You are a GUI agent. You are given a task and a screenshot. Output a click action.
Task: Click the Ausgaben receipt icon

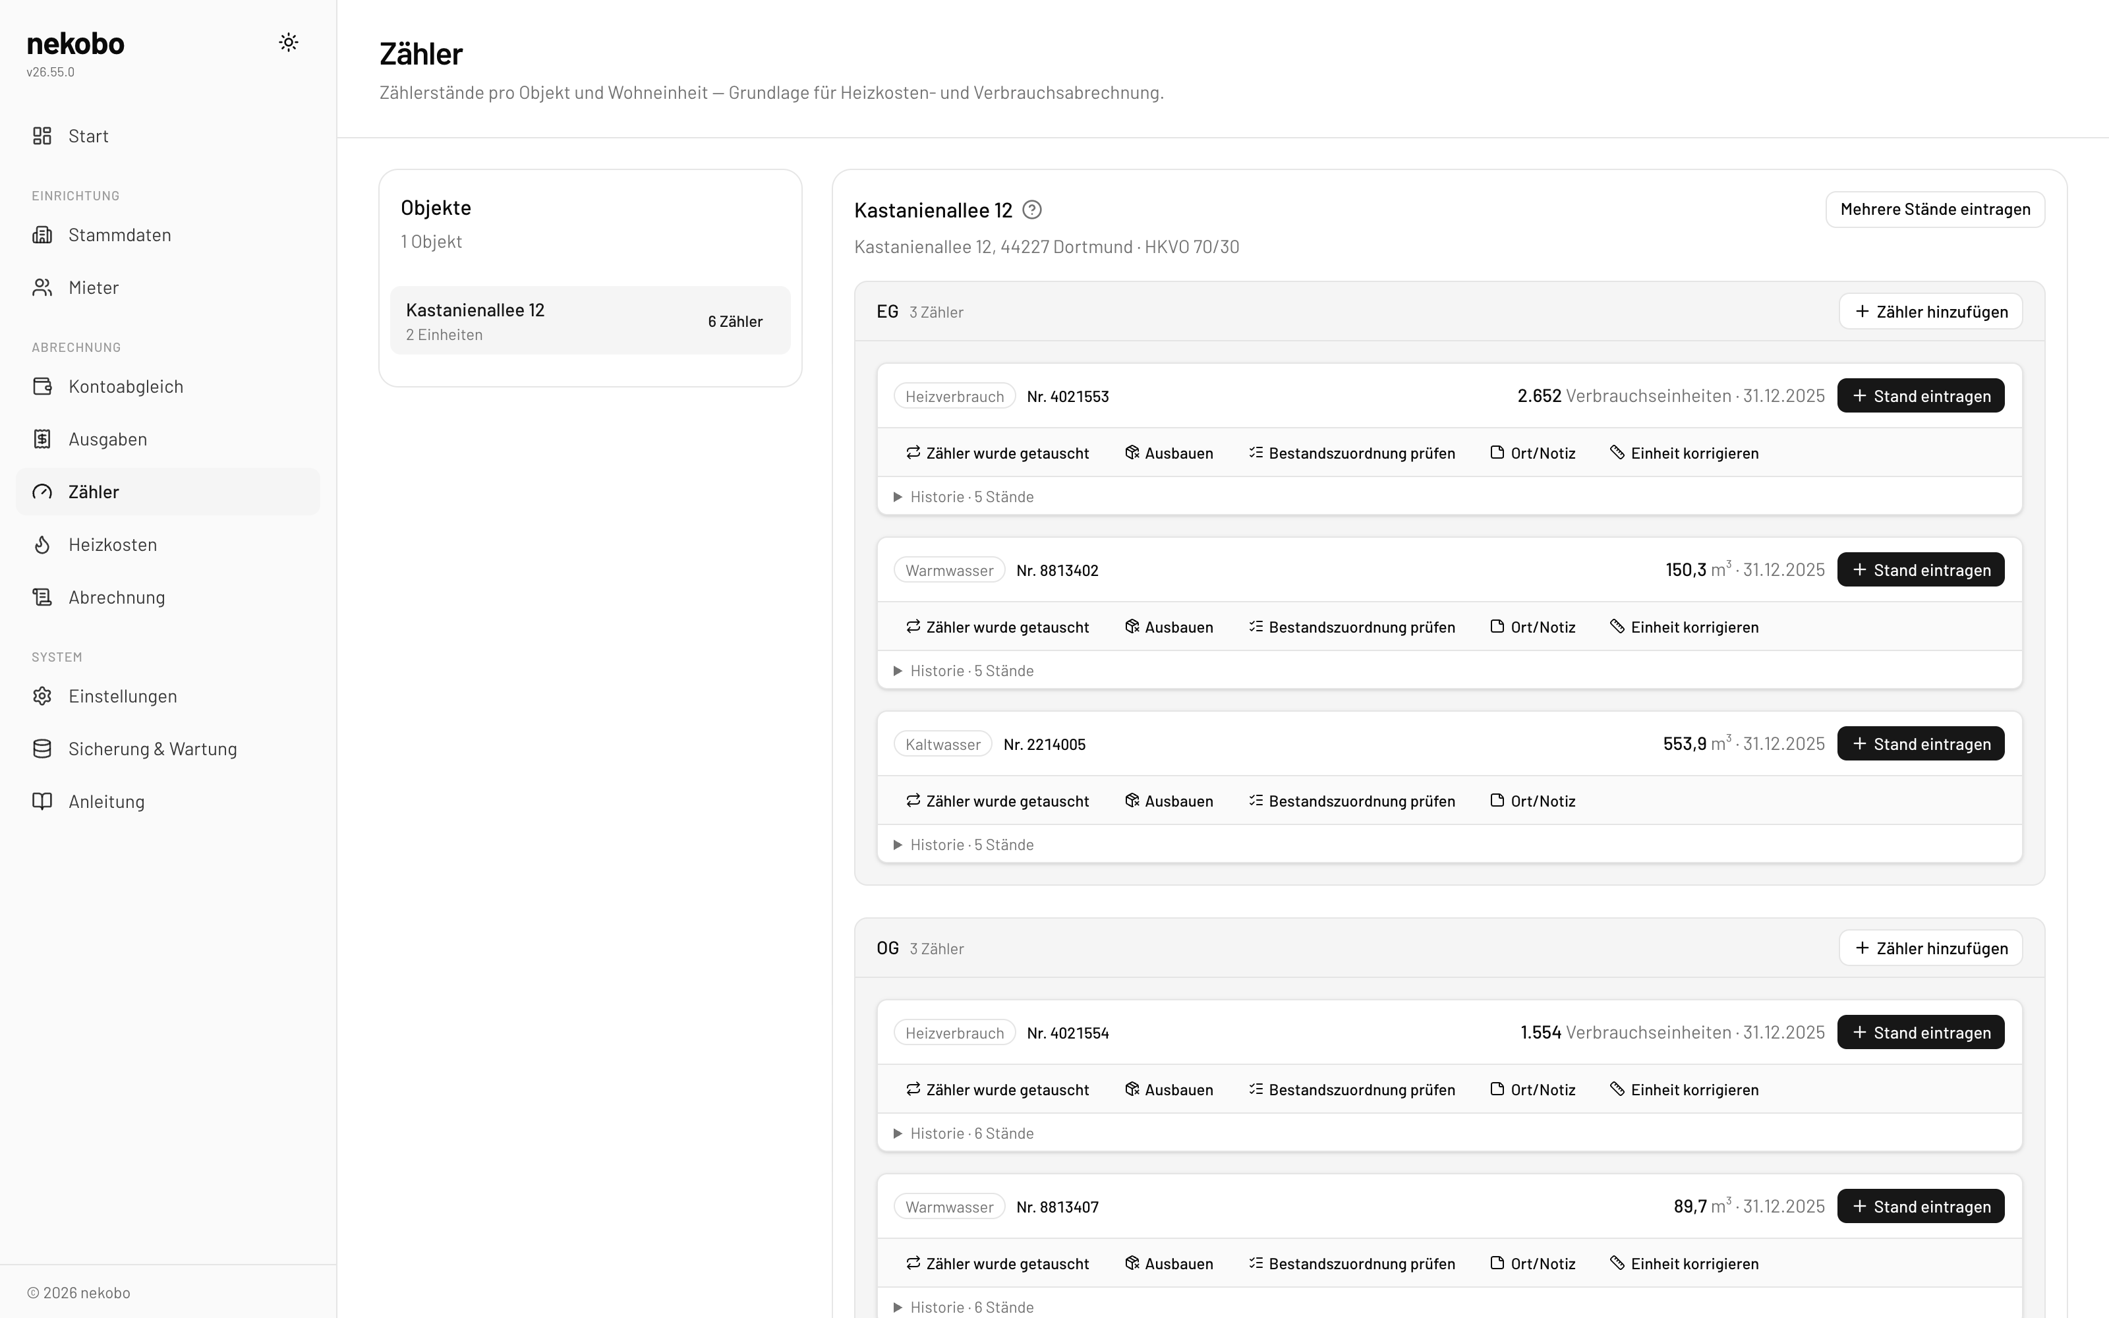42,440
